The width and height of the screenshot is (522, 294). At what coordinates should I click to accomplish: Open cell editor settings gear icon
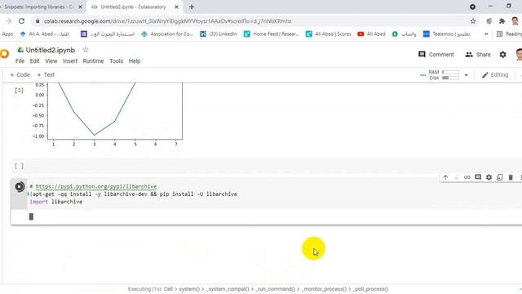489,177
